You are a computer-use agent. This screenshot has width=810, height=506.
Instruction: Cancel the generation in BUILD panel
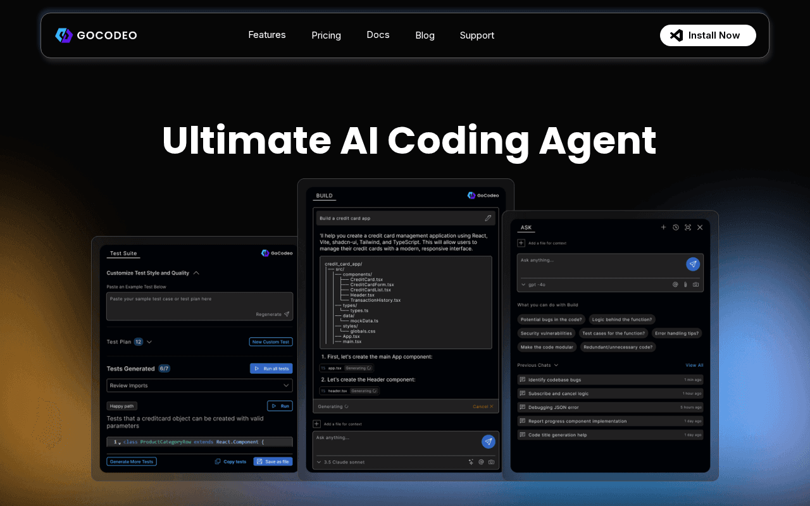pos(483,407)
